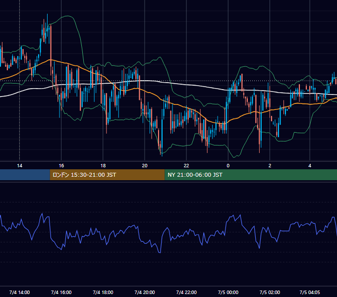Click the 16 hour label on chart axis
The width and height of the screenshot is (337, 297).
61,166
